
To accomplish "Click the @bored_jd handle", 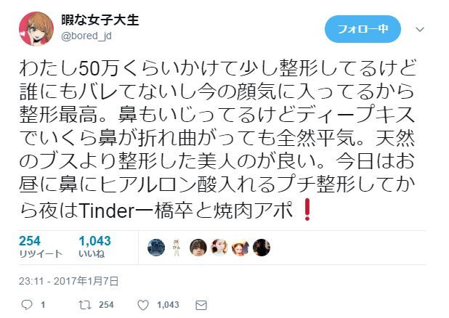I will point(86,36).
